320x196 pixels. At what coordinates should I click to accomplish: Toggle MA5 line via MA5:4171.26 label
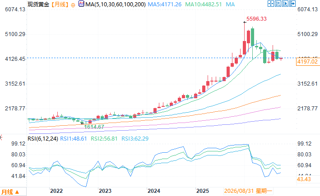(x=164, y=4)
